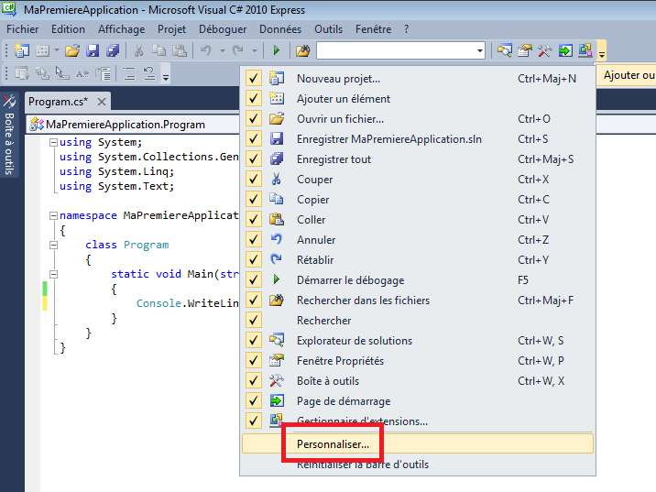Open Solution Explorer from the toolbar icon
Image resolution: width=656 pixels, height=492 pixels.
point(505,50)
